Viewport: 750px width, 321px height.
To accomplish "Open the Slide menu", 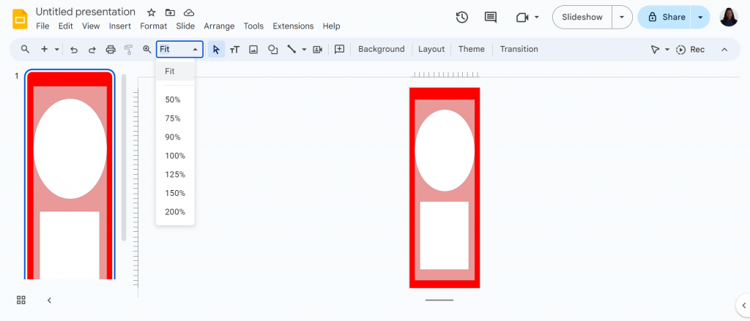I will [185, 26].
